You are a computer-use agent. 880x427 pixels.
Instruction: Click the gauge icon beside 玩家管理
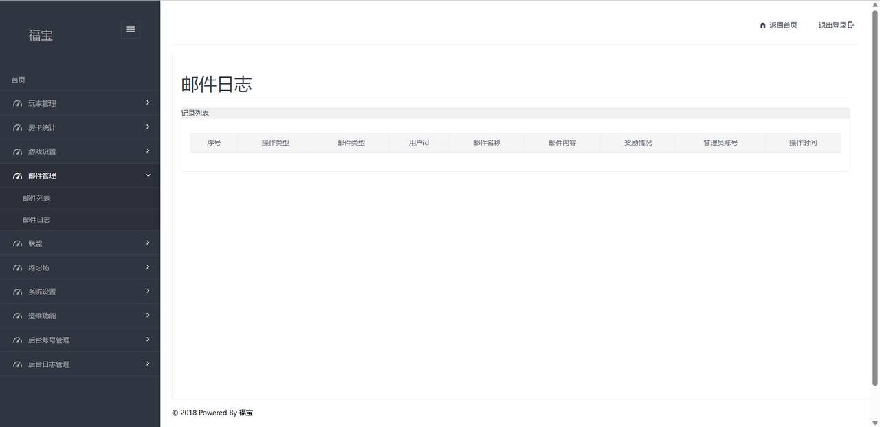(x=17, y=103)
